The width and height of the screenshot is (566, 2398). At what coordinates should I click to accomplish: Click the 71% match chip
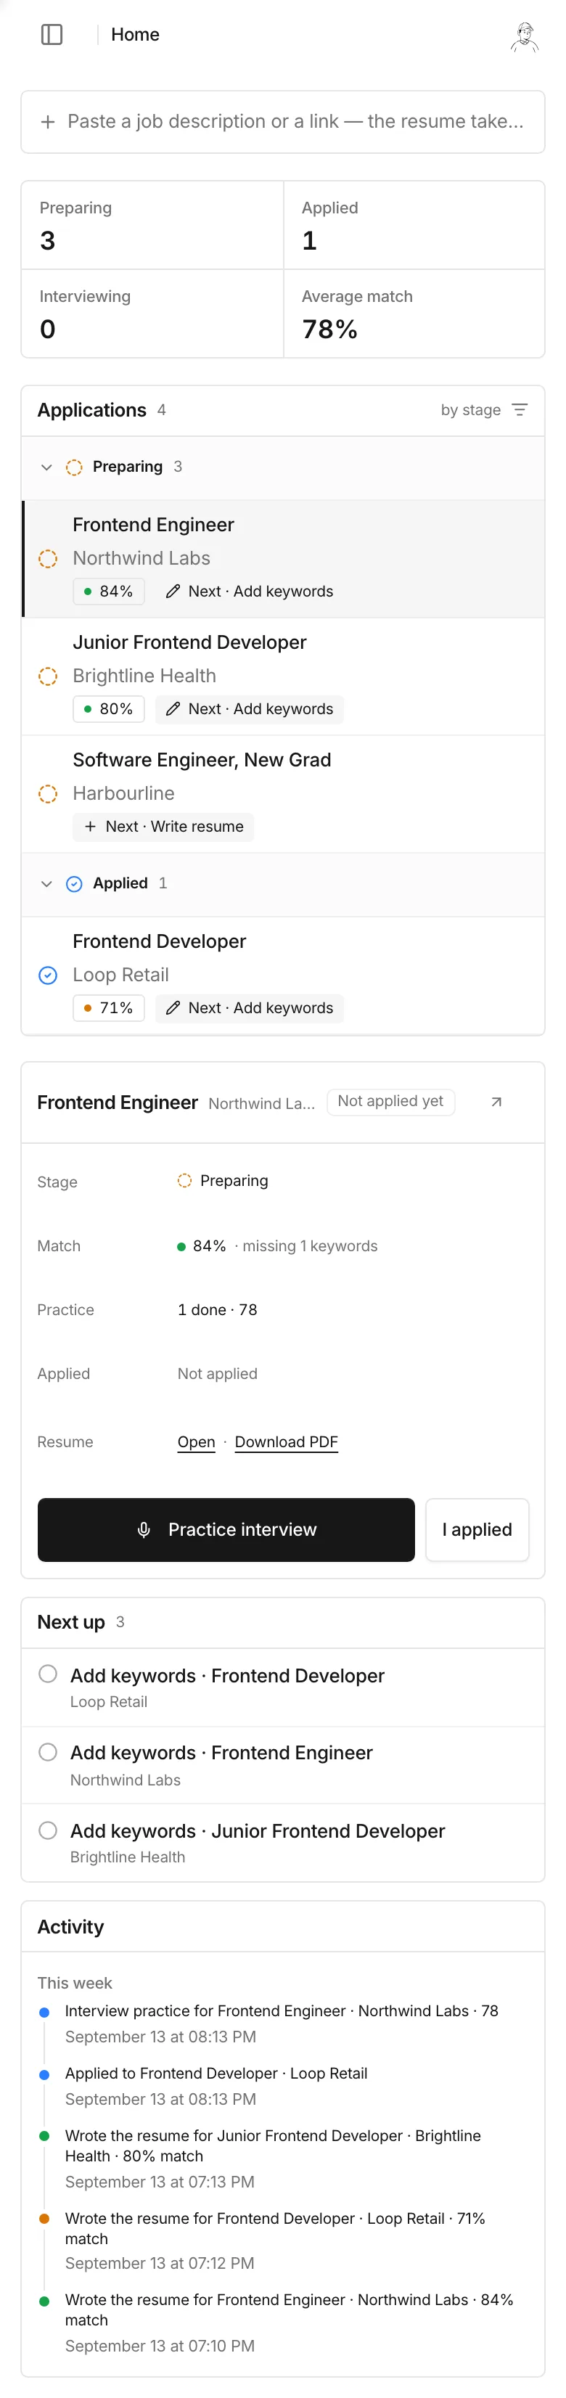108,1007
